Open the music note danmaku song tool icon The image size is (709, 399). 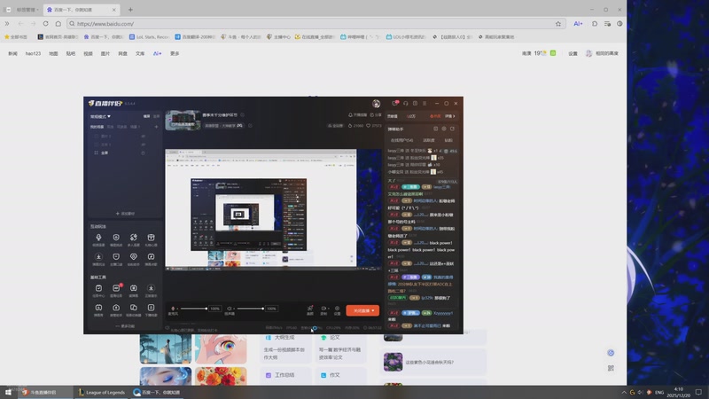click(151, 257)
